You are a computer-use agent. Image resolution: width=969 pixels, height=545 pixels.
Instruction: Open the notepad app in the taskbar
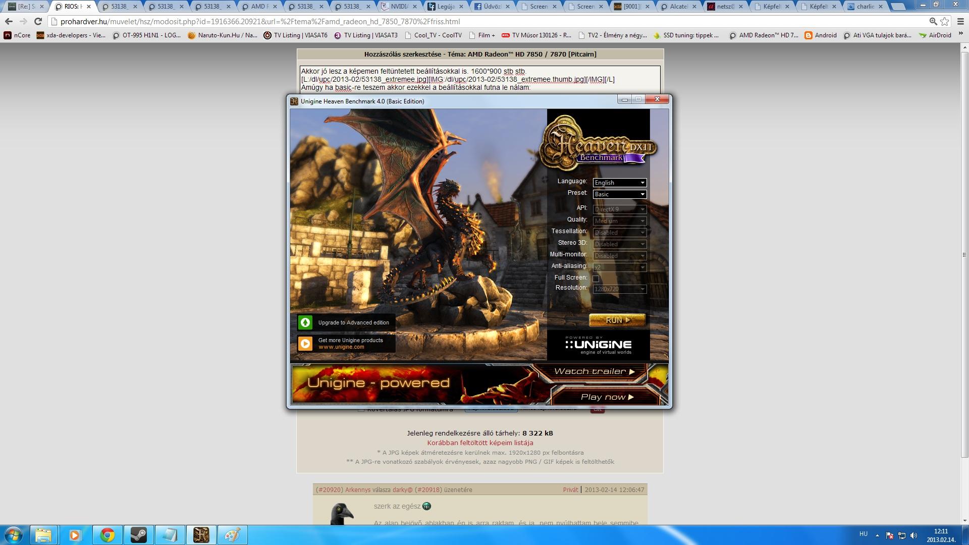[x=170, y=535]
